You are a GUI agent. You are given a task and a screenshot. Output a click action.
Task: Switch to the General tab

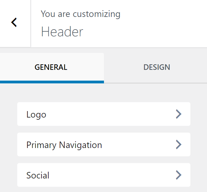[x=52, y=68]
